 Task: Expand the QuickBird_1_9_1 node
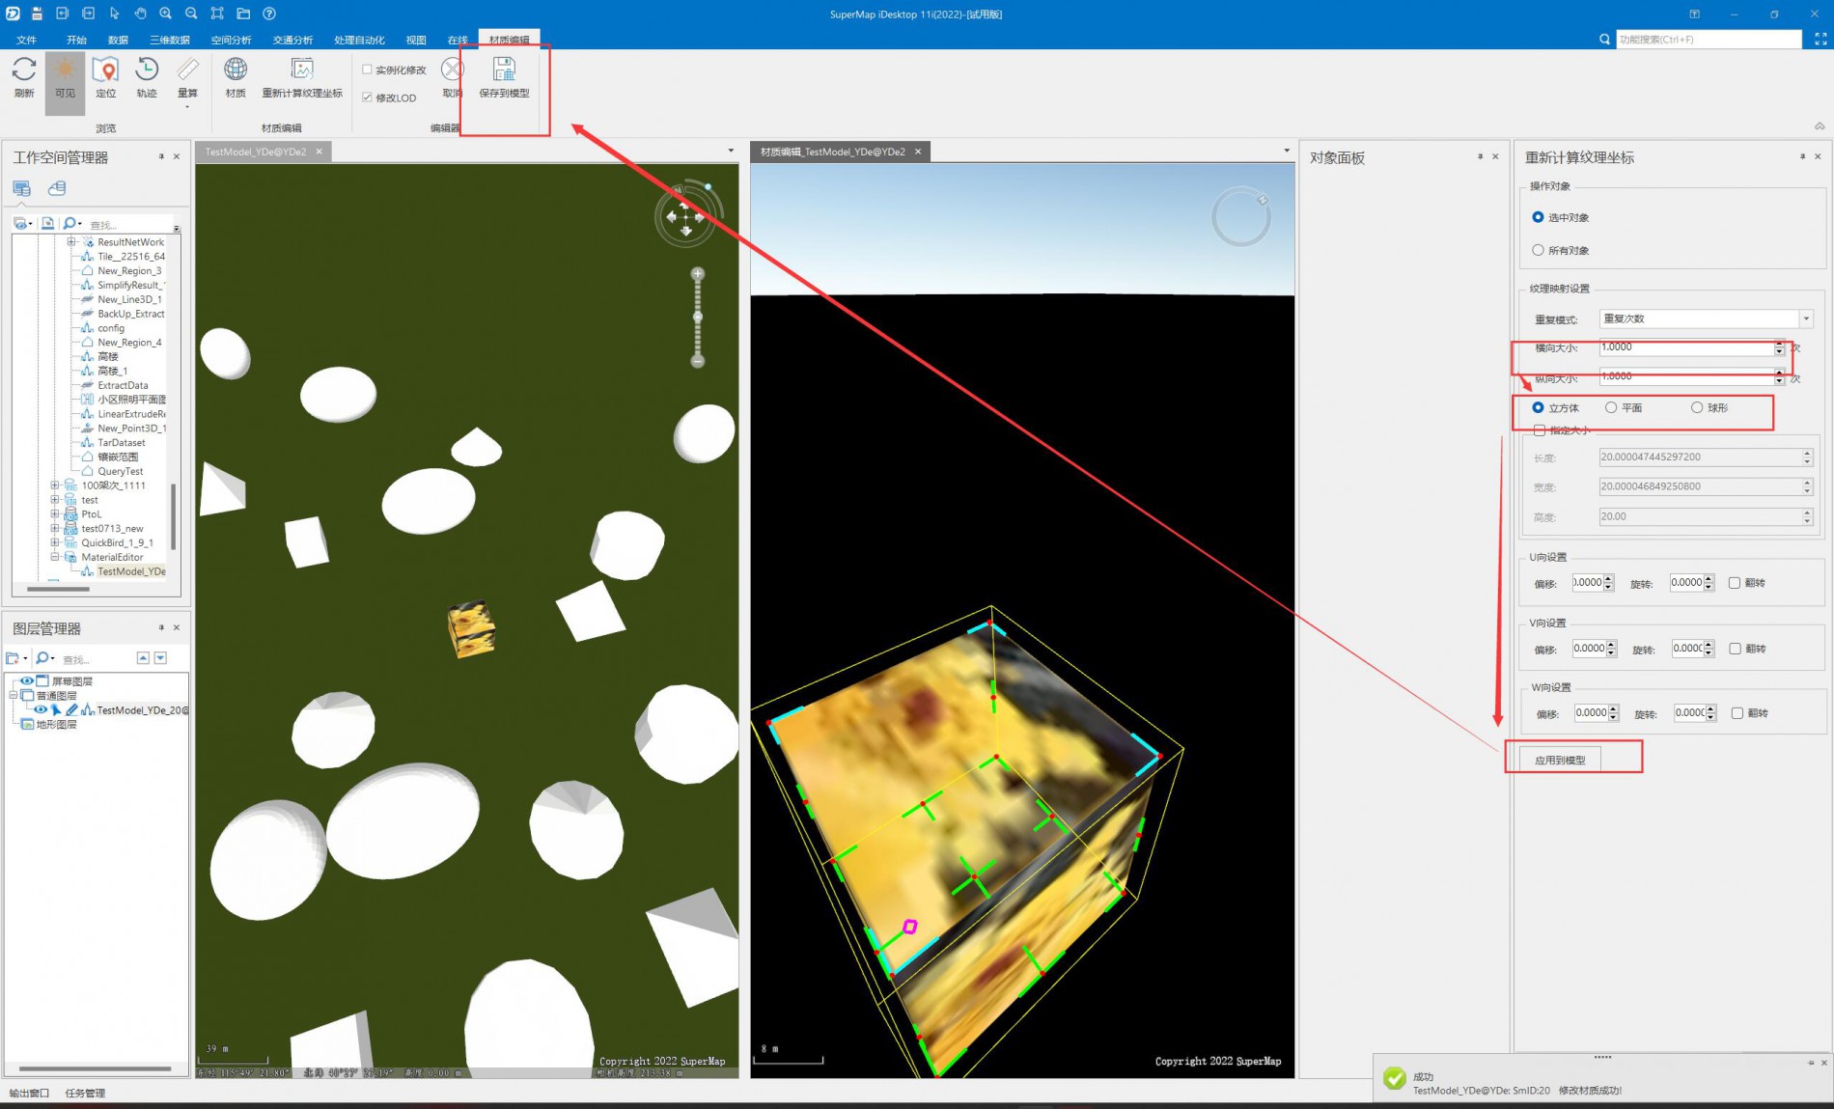coord(55,542)
